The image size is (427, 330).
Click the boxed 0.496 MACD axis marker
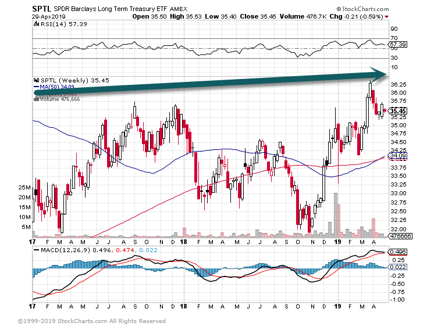(397, 252)
